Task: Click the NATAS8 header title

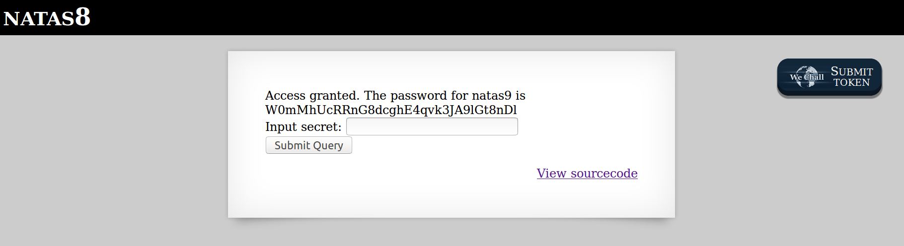Action: point(47,18)
